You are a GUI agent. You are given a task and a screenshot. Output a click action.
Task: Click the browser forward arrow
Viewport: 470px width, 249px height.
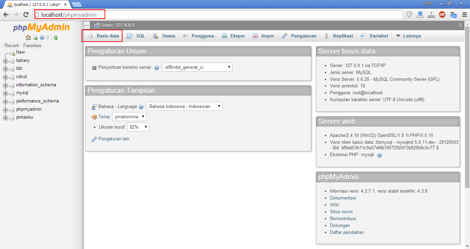click(16, 14)
